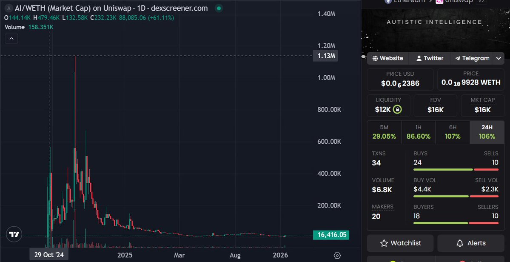Screen dimensions: 510x262
Task: Click the Mar time axis label
Action: pos(179,255)
